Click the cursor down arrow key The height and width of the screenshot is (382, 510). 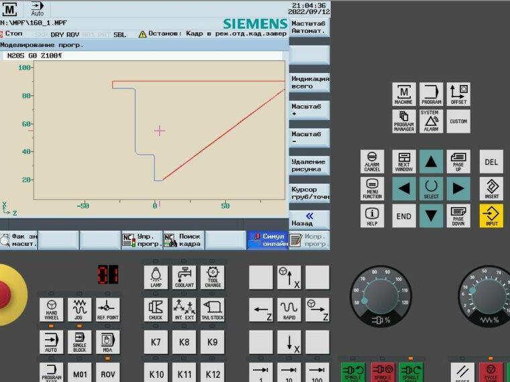pyautogui.click(x=431, y=216)
